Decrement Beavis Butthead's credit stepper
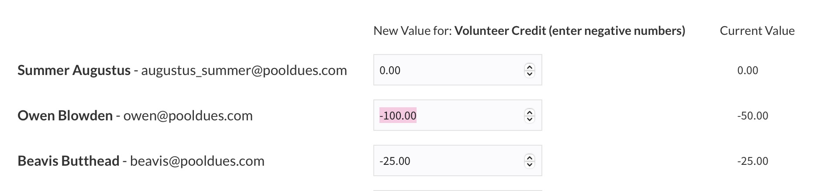 coord(529,164)
